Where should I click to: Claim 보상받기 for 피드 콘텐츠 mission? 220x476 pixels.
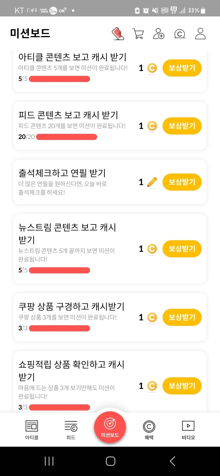coord(182,126)
